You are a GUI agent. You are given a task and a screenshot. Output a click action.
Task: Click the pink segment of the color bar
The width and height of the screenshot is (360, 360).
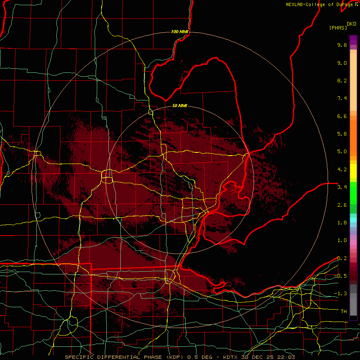(353, 242)
